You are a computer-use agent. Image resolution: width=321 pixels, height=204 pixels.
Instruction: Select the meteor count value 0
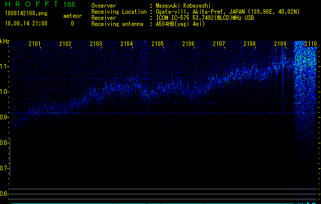pyautogui.click(x=72, y=23)
